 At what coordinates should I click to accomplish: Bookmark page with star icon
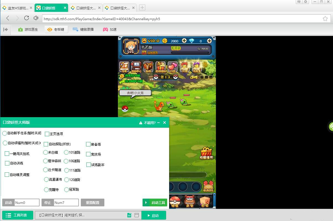click(x=325, y=19)
